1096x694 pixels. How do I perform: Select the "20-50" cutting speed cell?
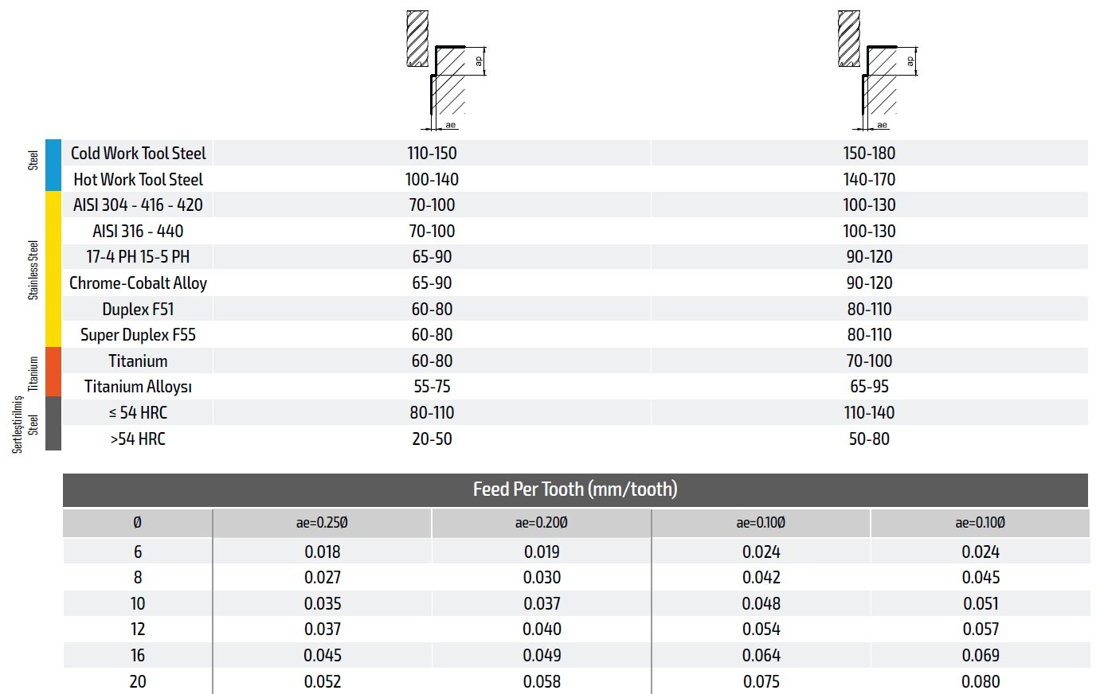tap(432, 439)
